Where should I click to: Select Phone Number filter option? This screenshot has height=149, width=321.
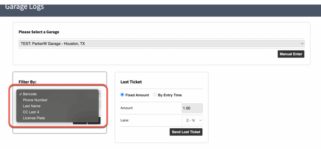[x=35, y=100]
